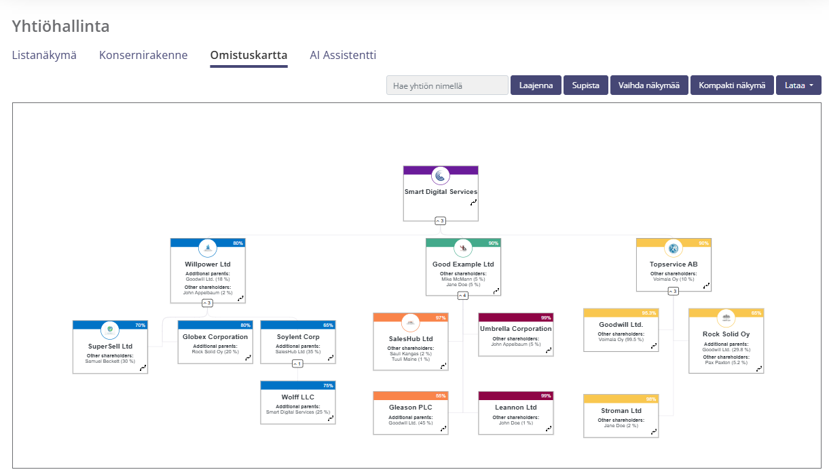Open Rock Solid Oy relations arrow icon
The image size is (829, 474).
[x=759, y=368]
